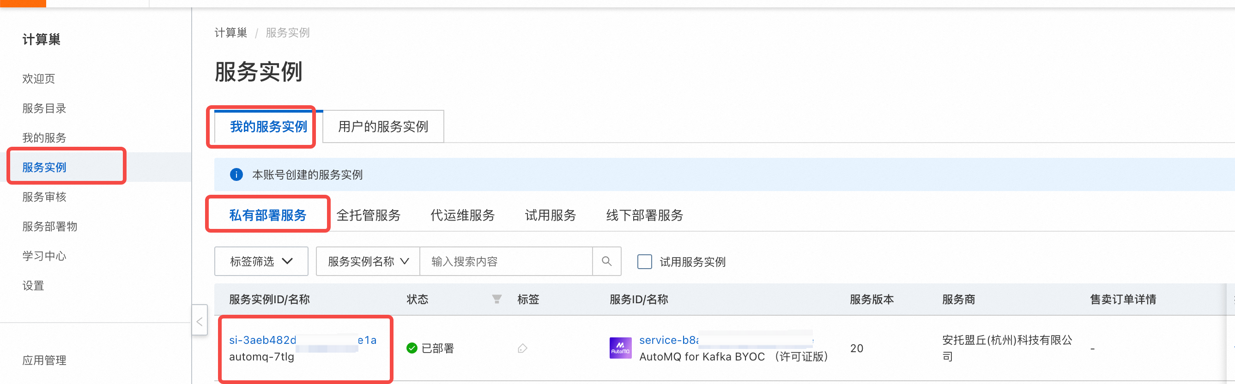Switch to 用户的服务实例 tab

[383, 126]
